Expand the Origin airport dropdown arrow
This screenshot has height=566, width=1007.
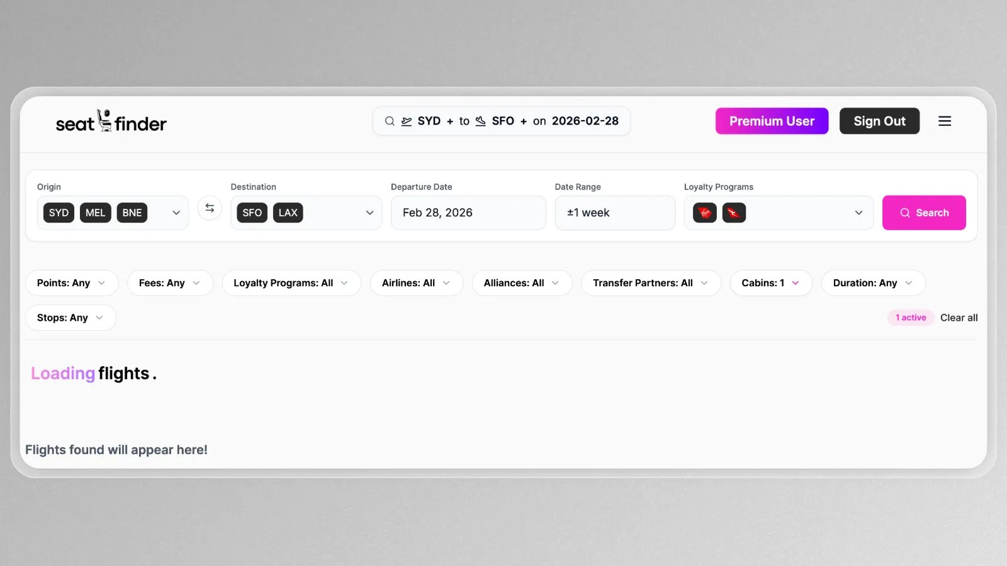point(176,213)
